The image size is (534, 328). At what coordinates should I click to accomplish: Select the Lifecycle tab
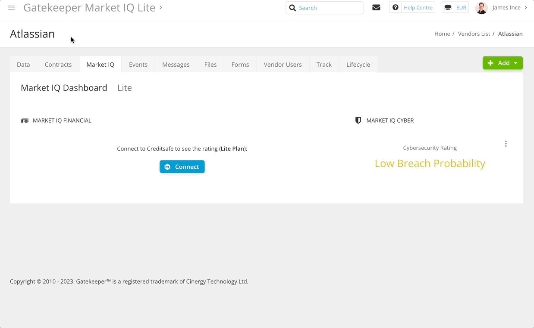[x=358, y=65]
